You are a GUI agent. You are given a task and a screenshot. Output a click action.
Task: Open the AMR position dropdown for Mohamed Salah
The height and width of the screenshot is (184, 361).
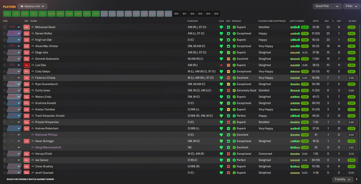click(x=14, y=27)
